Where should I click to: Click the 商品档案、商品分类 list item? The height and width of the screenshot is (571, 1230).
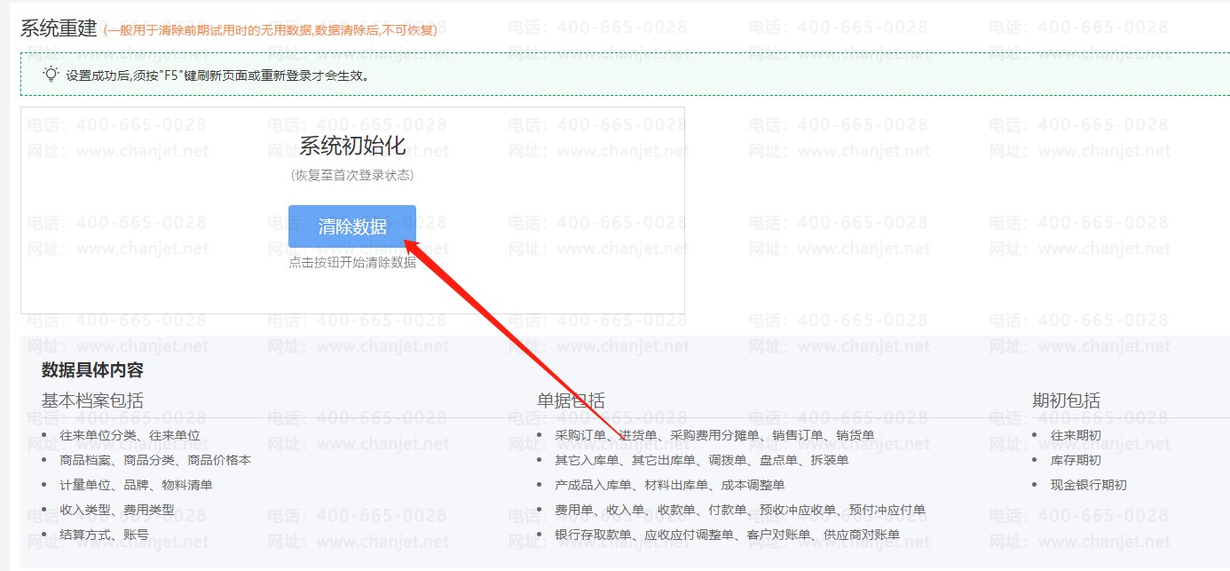tap(155, 460)
